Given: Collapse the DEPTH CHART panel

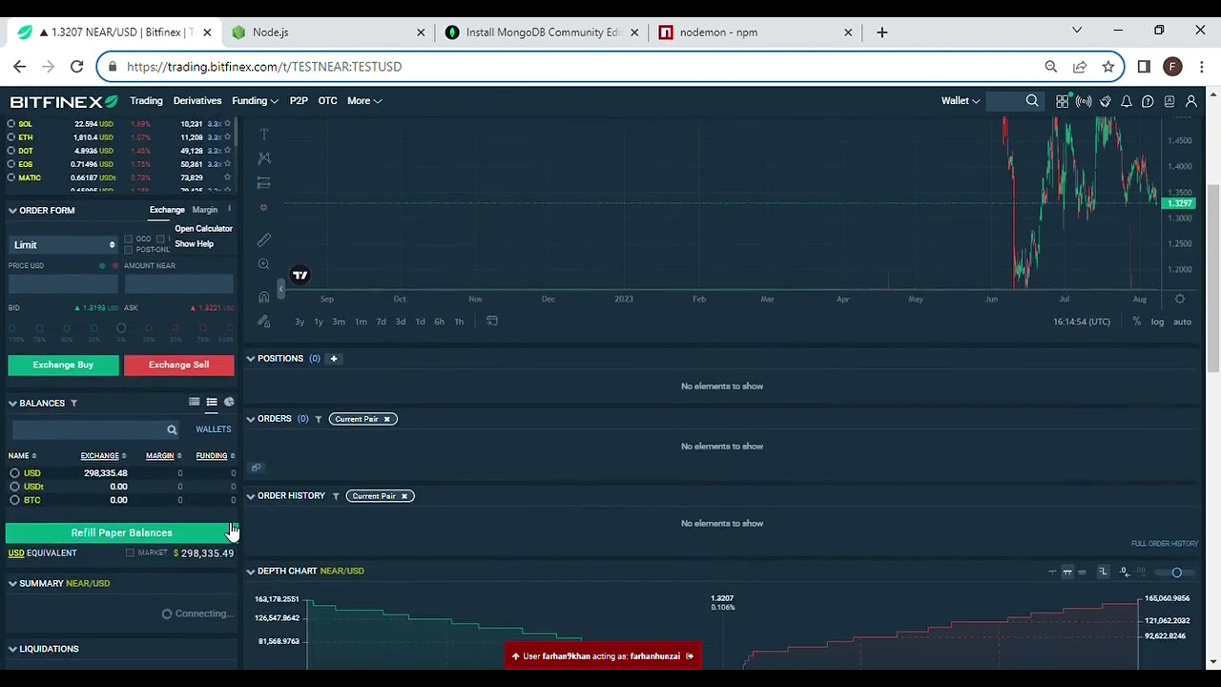Looking at the screenshot, I should [250, 571].
